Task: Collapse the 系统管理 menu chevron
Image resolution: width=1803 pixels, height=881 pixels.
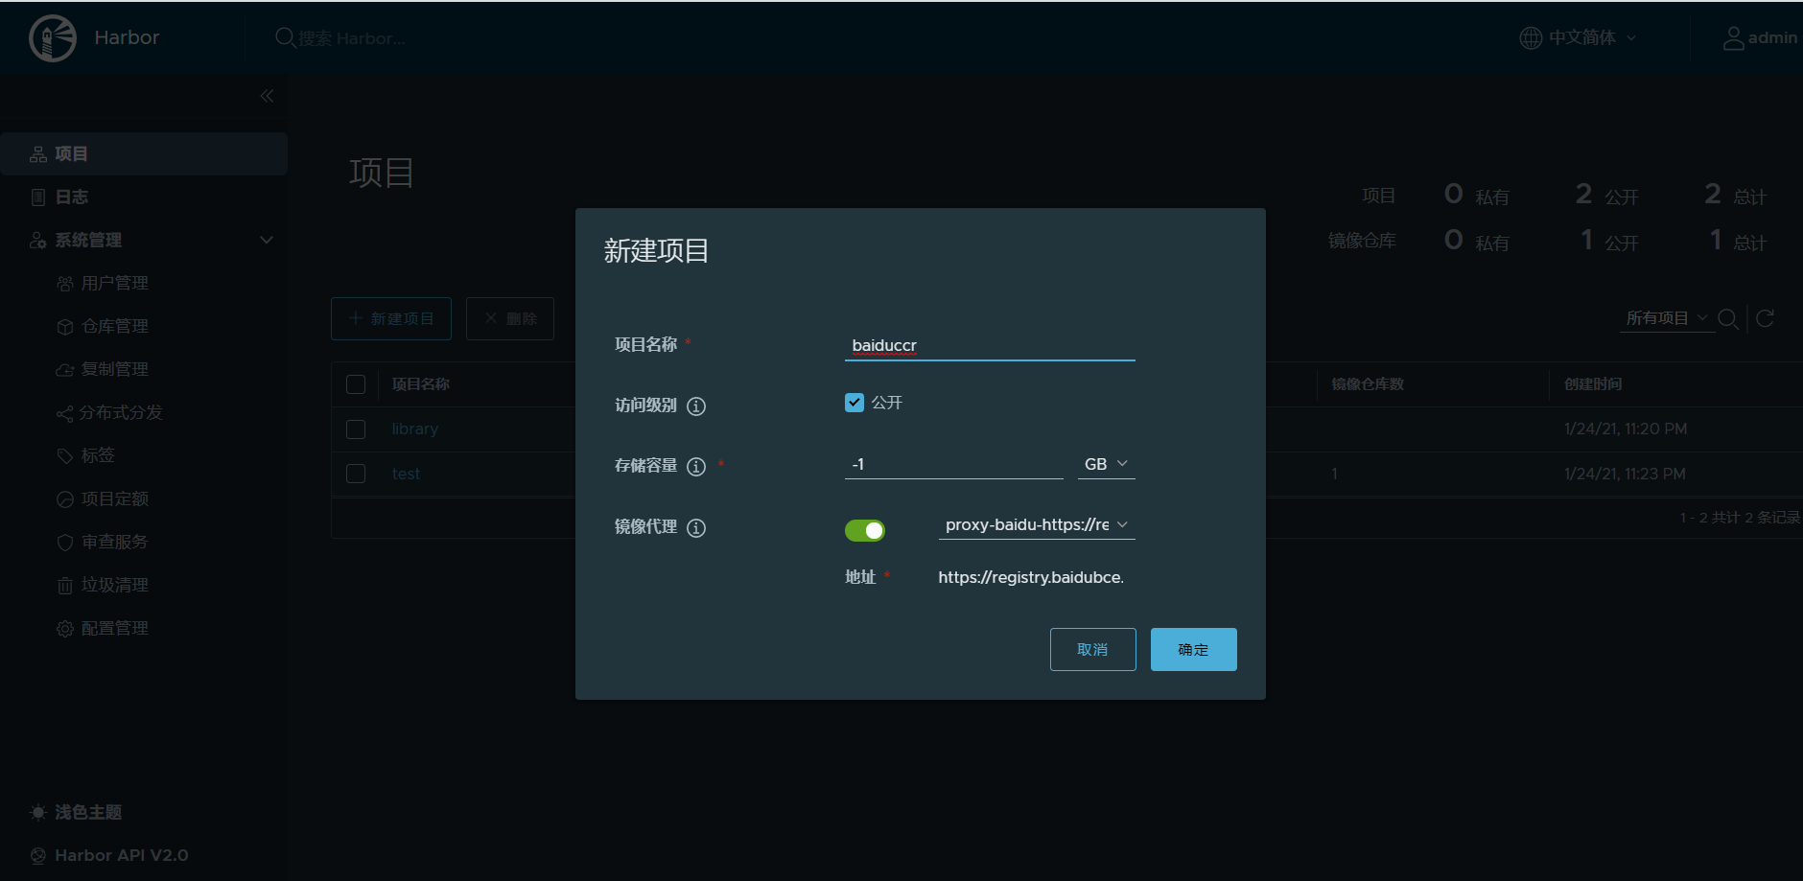Action: (267, 240)
